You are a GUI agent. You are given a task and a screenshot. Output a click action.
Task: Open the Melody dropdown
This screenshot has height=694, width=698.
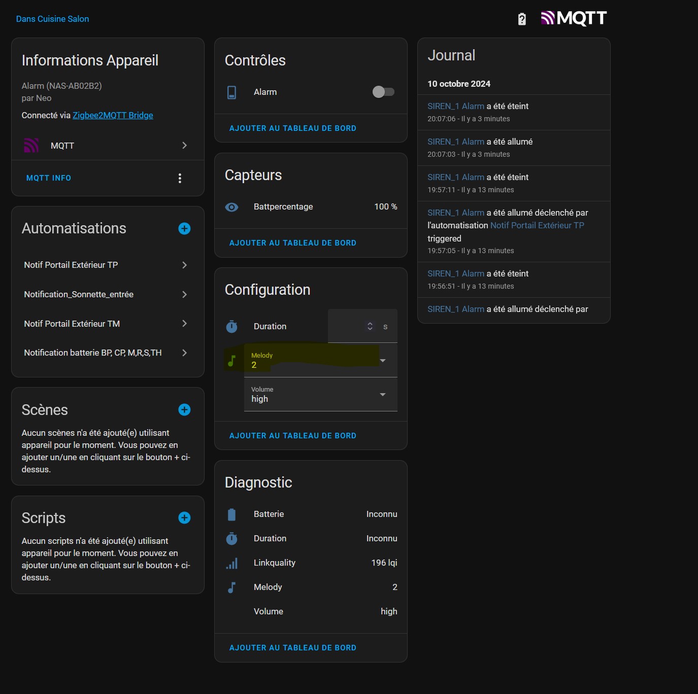point(320,360)
